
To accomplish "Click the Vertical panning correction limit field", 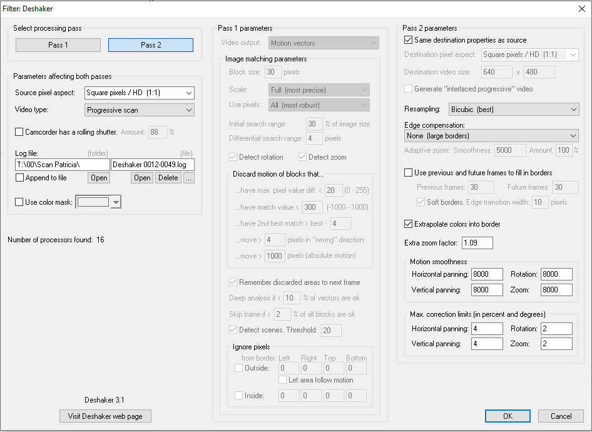I will pyautogui.click(x=487, y=344).
